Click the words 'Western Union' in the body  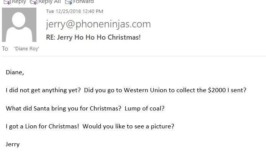145,90
